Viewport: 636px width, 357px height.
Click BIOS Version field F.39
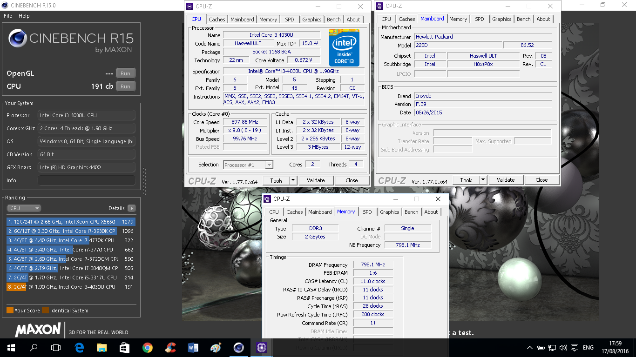pyautogui.click(x=483, y=104)
